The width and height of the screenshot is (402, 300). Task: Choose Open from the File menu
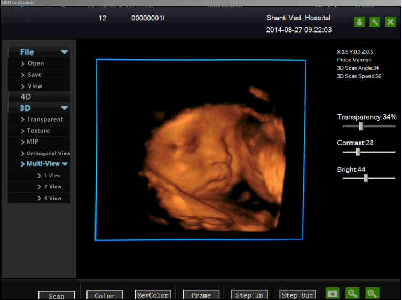[35, 64]
